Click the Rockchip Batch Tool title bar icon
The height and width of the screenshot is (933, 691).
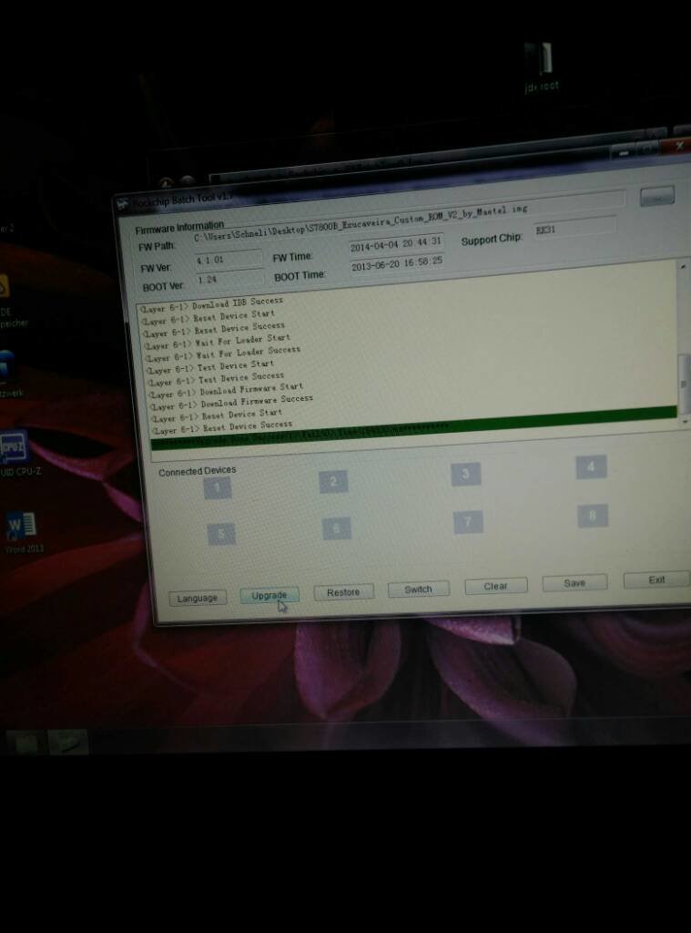click(123, 205)
